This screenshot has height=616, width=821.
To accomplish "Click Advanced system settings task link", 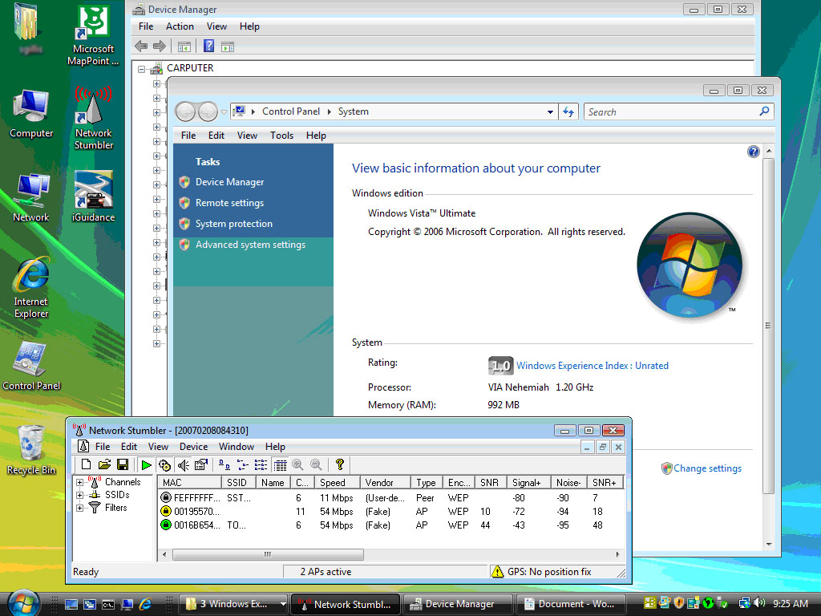I will [250, 245].
